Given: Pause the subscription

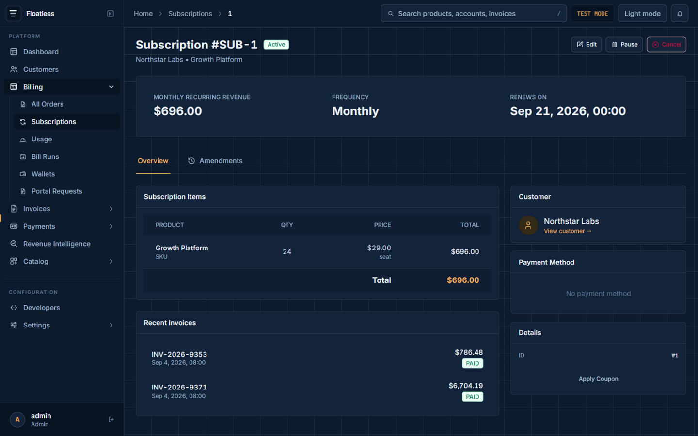Looking at the screenshot, I should point(624,45).
